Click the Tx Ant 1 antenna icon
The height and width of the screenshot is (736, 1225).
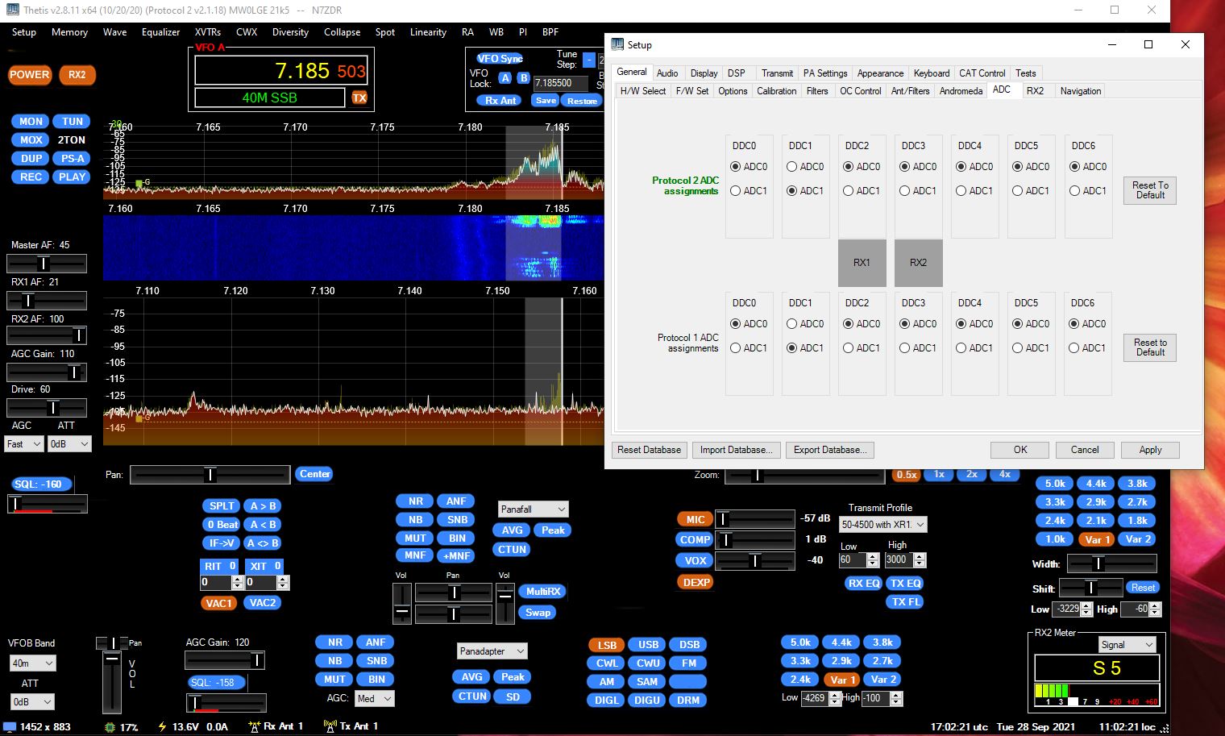[330, 726]
